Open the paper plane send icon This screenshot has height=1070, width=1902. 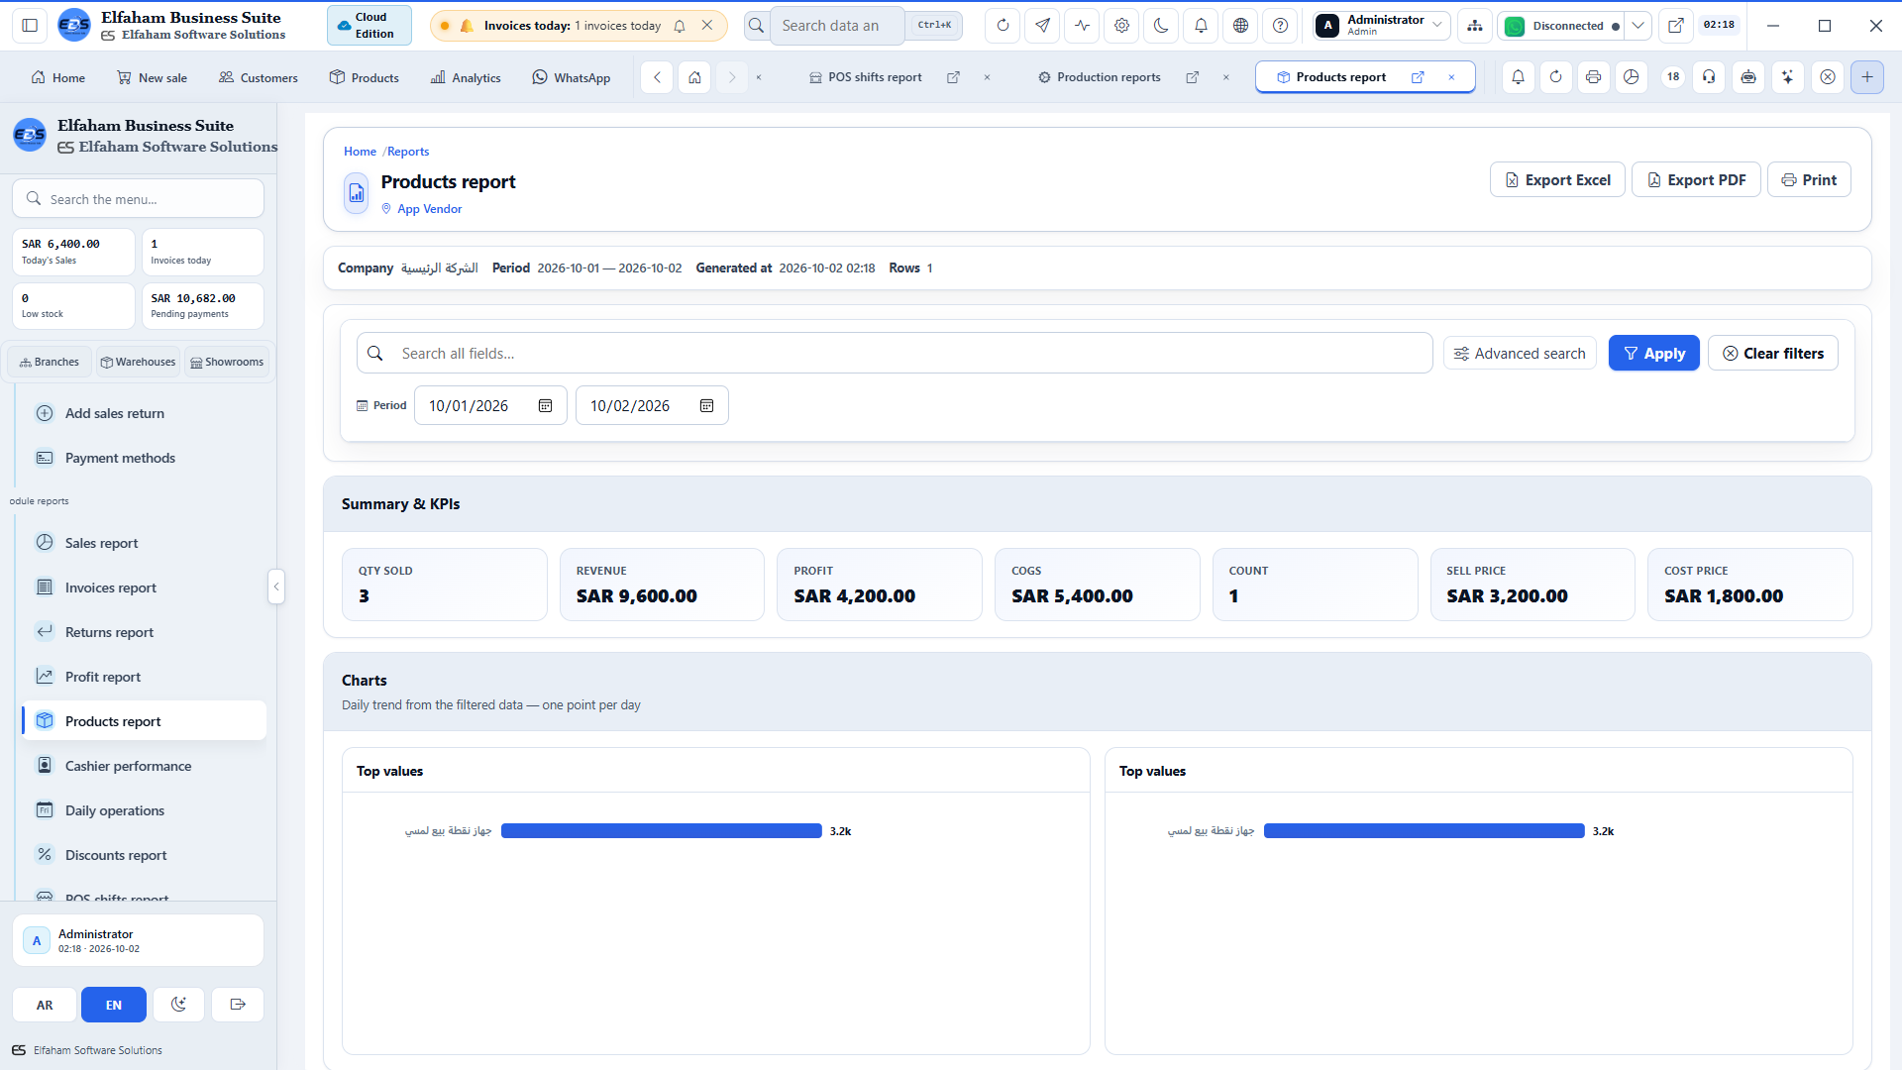click(x=1042, y=26)
